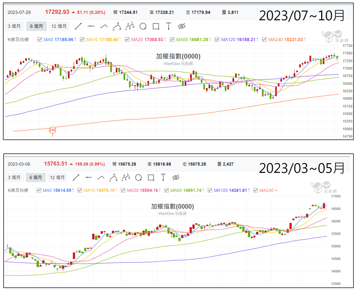Choose the A-B-C-D wave tool in the 2023/03~05月 chart
Image resolution: width=356 pixels, height=291 pixels.
126,177
